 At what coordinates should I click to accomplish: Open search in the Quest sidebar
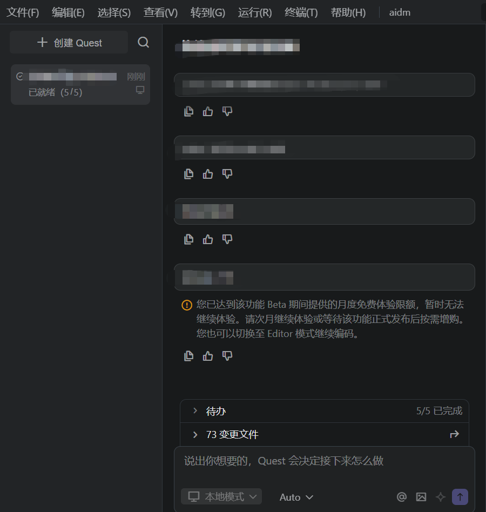[143, 42]
